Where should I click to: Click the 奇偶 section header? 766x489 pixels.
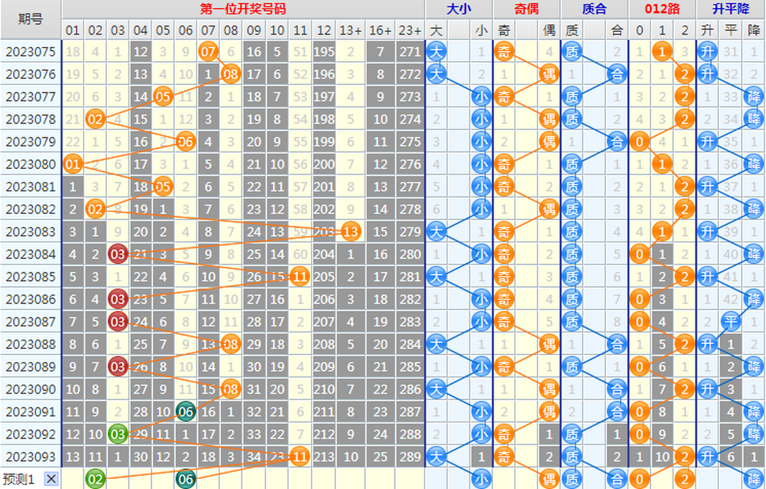pyautogui.click(x=527, y=10)
